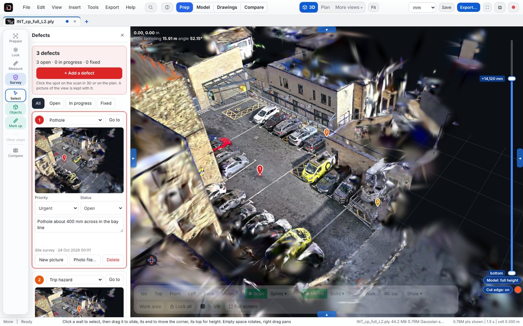Click the height slider top handle

coord(512,78)
